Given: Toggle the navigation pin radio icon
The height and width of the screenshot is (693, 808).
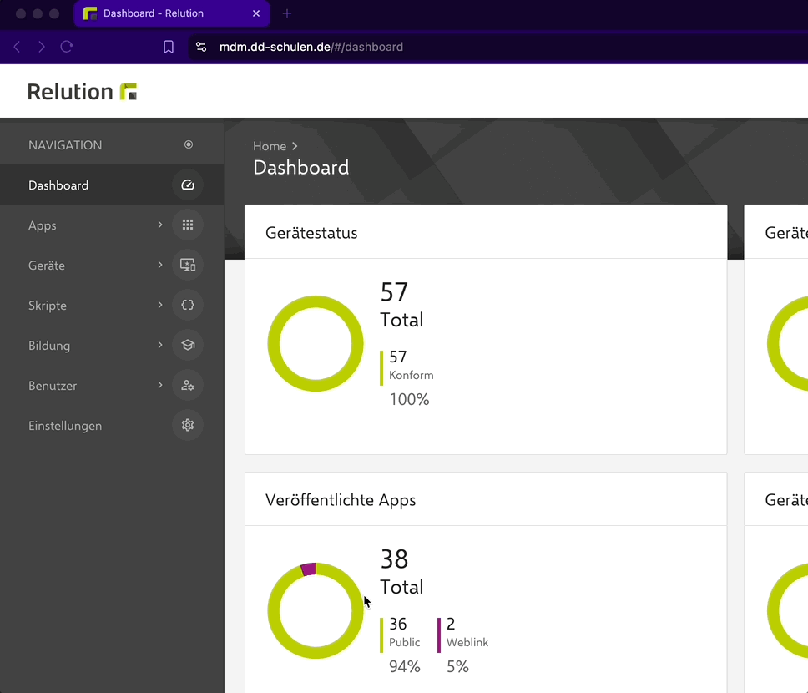Looking at the screenshot, I should pyautogui.click(x=189, y=145).
